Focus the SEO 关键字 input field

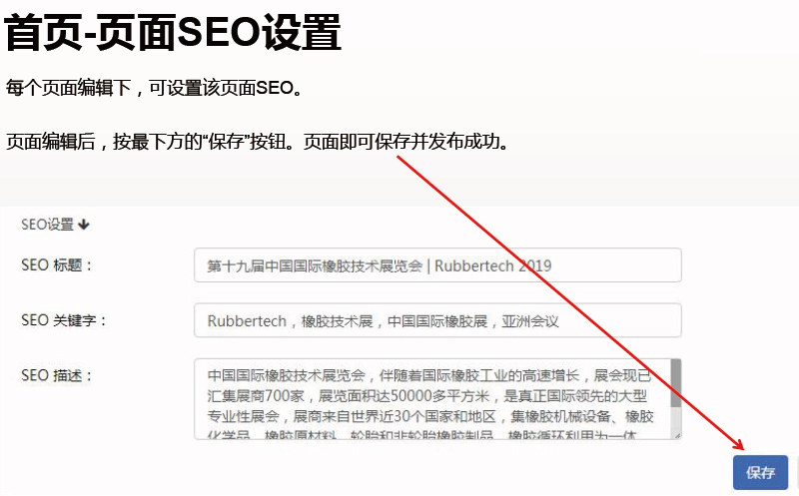click(x=437, y=320)
